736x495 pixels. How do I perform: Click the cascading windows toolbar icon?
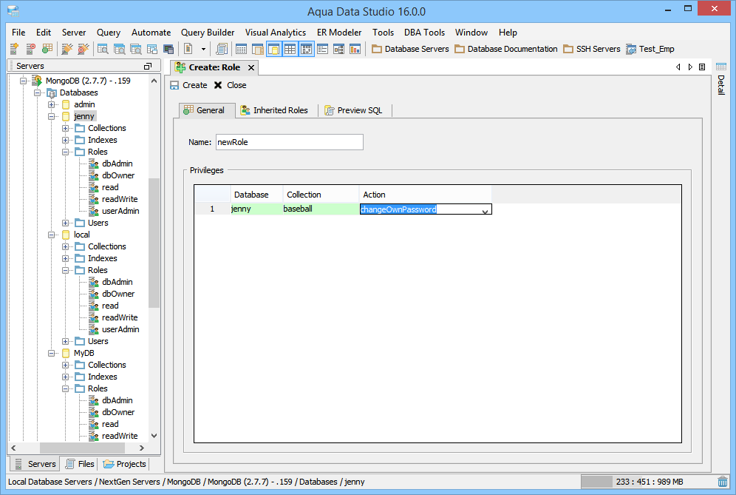tap(152, 48)
